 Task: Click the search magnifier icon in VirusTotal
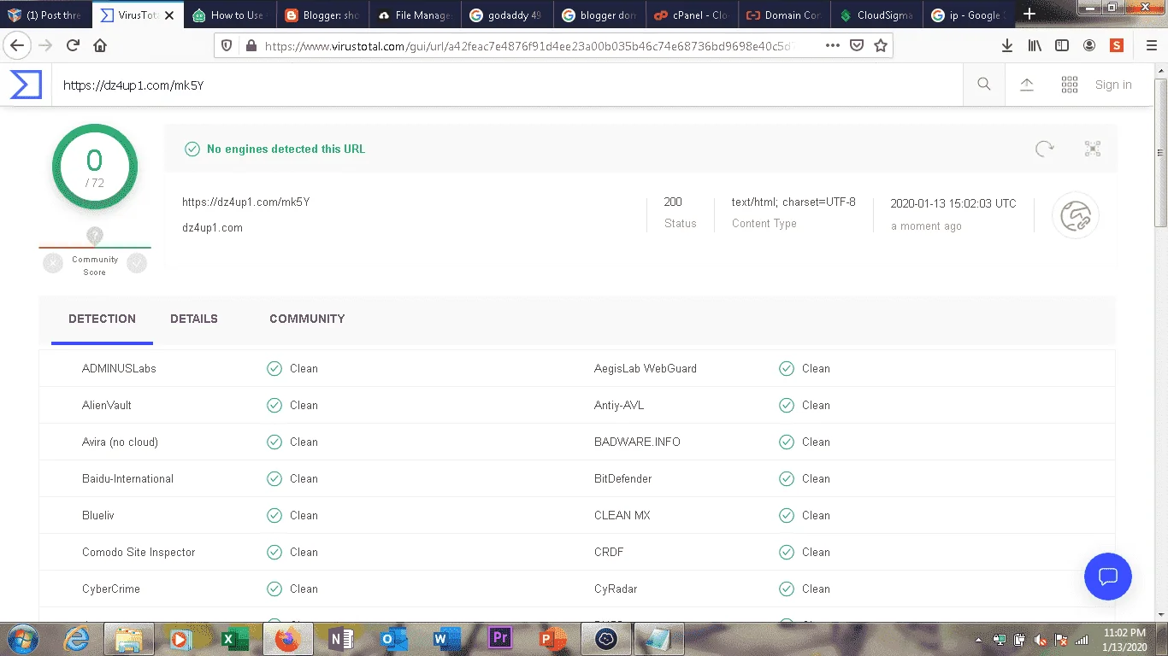pos(984,84)
